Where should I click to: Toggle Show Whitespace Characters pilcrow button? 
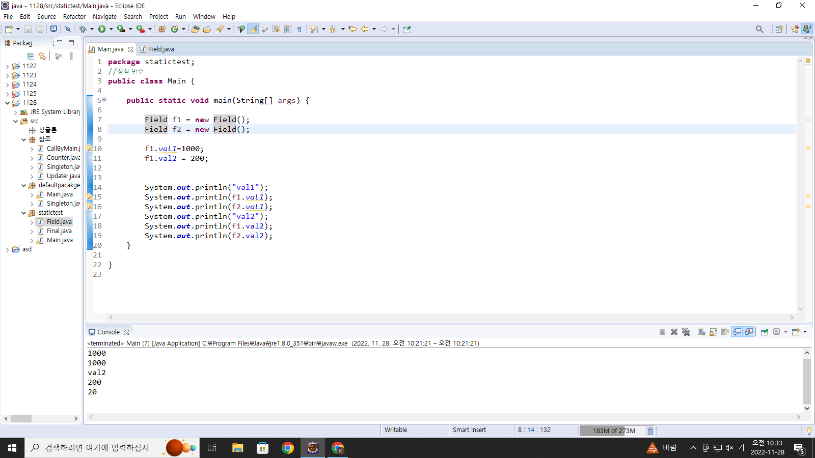[300, 29]
